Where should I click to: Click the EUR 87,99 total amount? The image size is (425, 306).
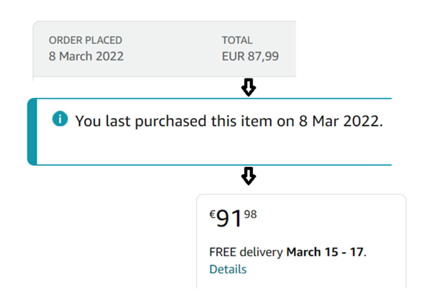pos(250,56)
